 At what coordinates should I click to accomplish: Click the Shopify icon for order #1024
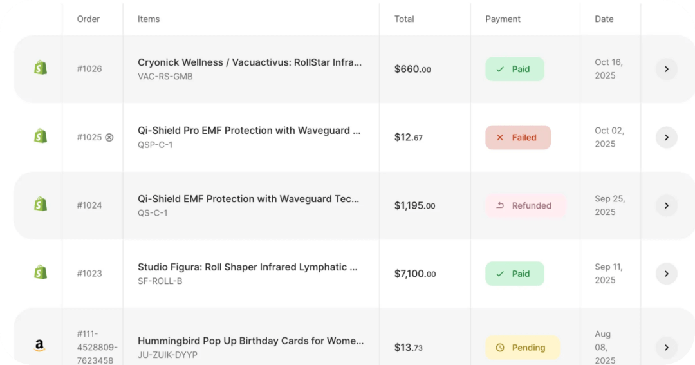(41, 205)
